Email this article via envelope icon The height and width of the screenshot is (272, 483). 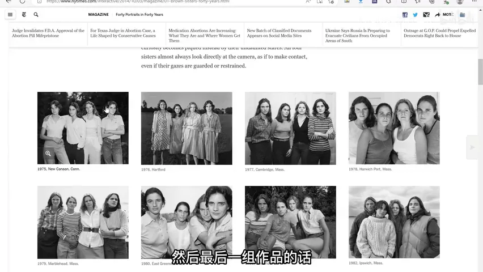click(426, 15)
